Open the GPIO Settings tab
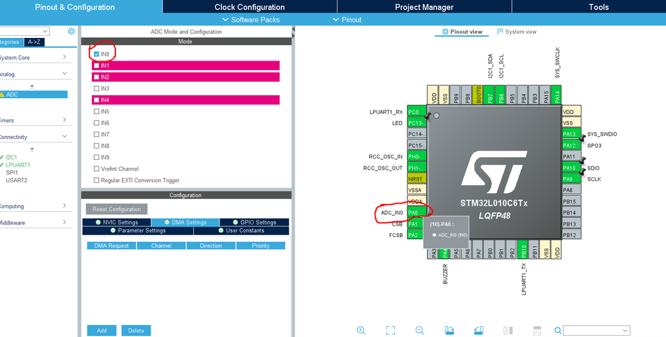The image size is (666, 337). click(254, 222)
